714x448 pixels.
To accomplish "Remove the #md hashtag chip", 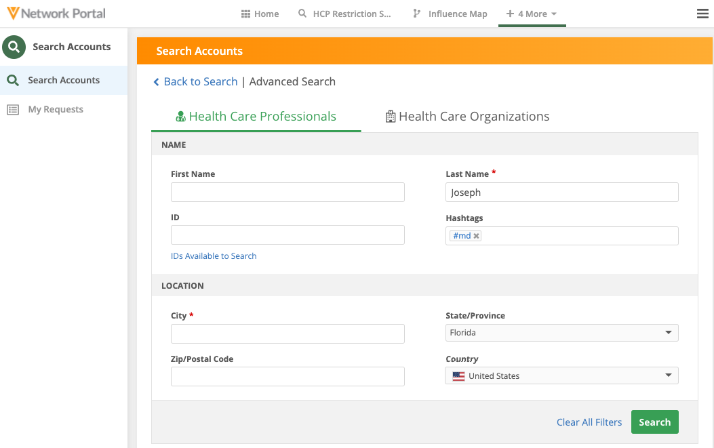I will click(477, 236).
